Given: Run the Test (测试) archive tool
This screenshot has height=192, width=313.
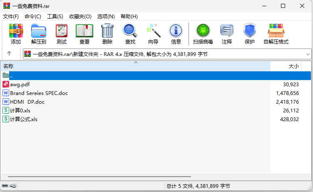Looking at the screenshot, I should (62, 34).
